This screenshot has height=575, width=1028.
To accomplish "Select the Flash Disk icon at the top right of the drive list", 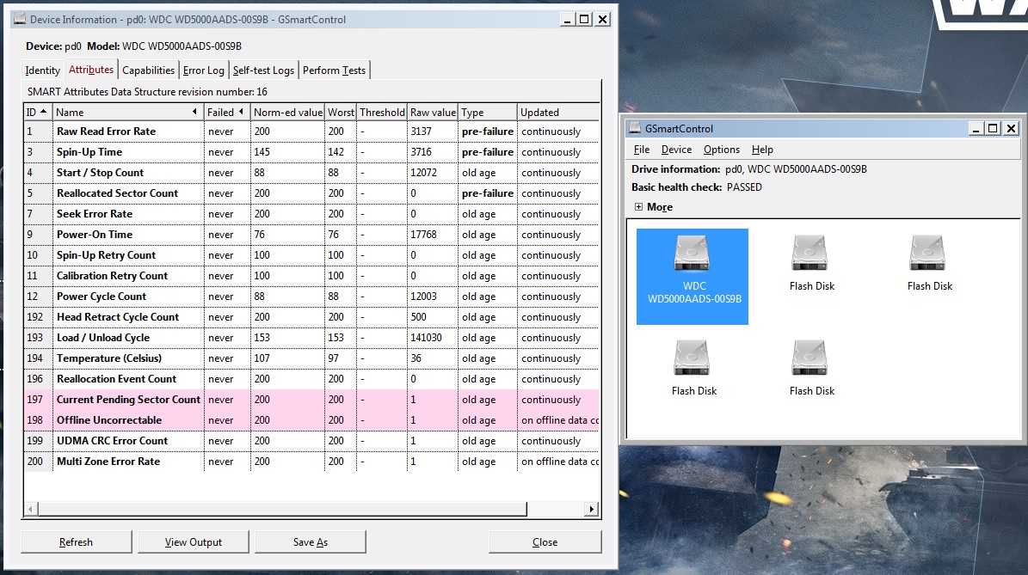I will click(929, 264).
